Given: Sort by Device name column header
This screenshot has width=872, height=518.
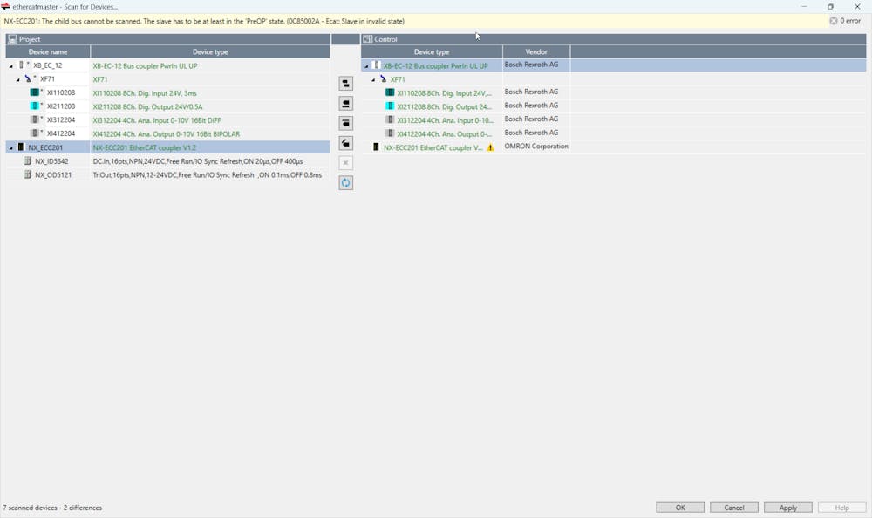Looking at the screenshot, I should coord(47,52).
